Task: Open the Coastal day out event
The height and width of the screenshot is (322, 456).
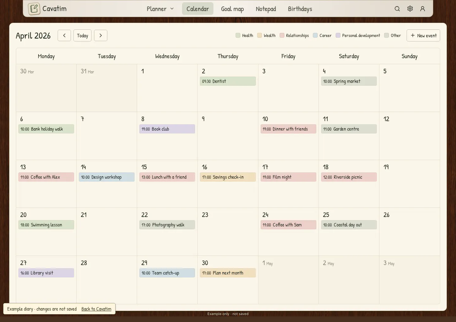Action: coord(349,225)
